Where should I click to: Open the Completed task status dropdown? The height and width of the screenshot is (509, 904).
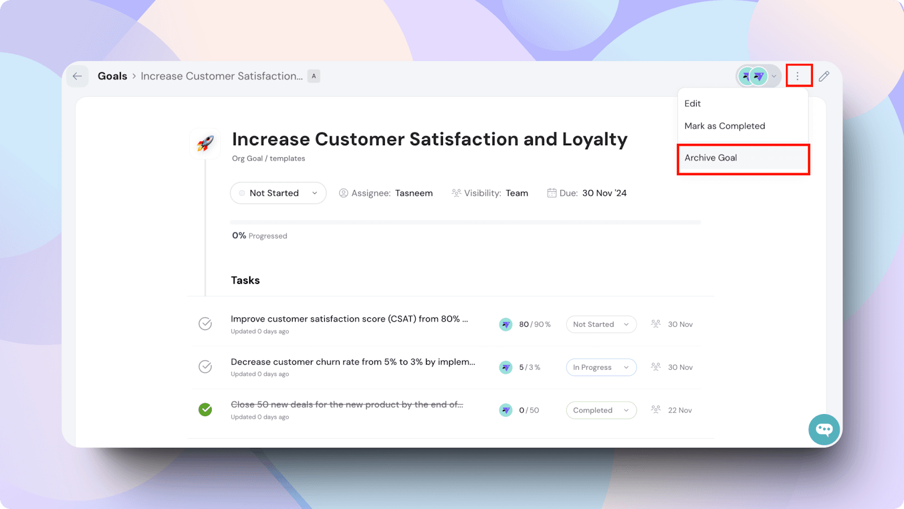(x=601, y=411)
